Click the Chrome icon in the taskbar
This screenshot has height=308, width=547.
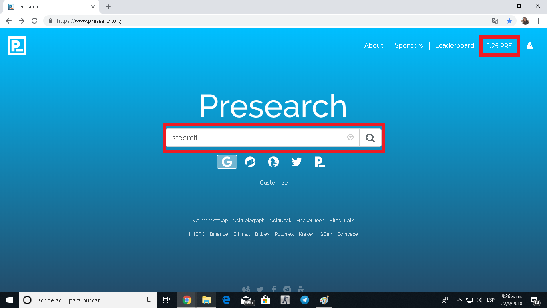pos(187,300)
